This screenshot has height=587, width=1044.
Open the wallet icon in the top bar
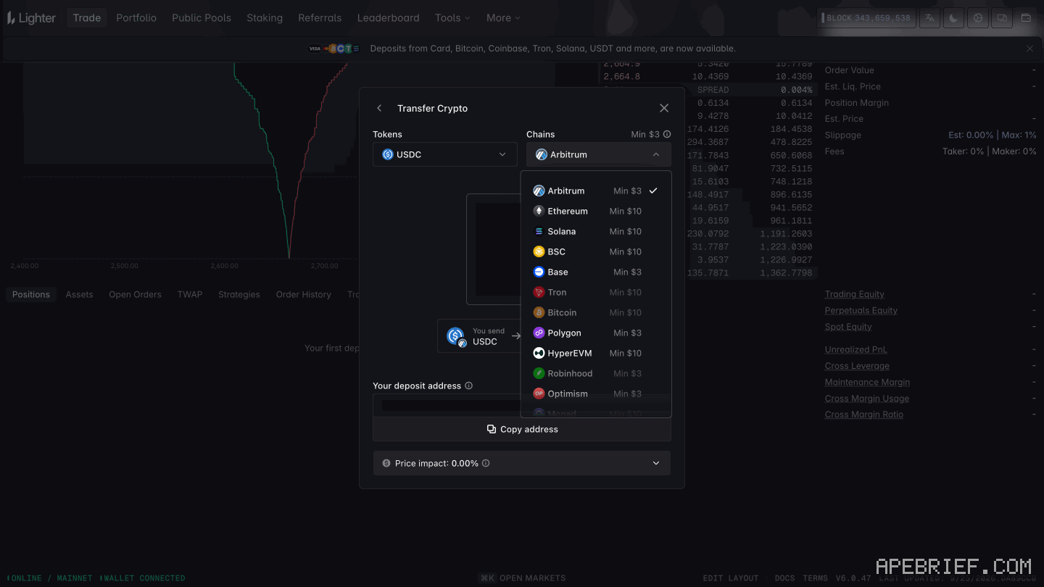pyautogui.click(x=1026, y=18)
